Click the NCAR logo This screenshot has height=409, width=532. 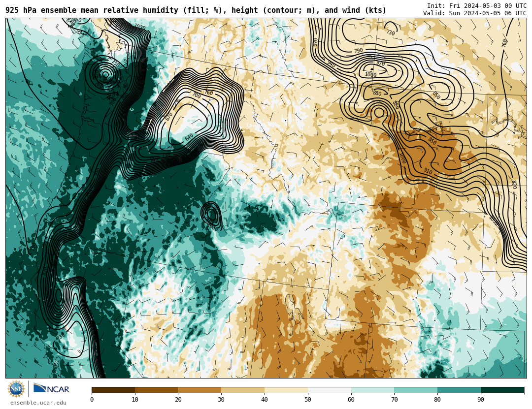click(x=52, y=388)
